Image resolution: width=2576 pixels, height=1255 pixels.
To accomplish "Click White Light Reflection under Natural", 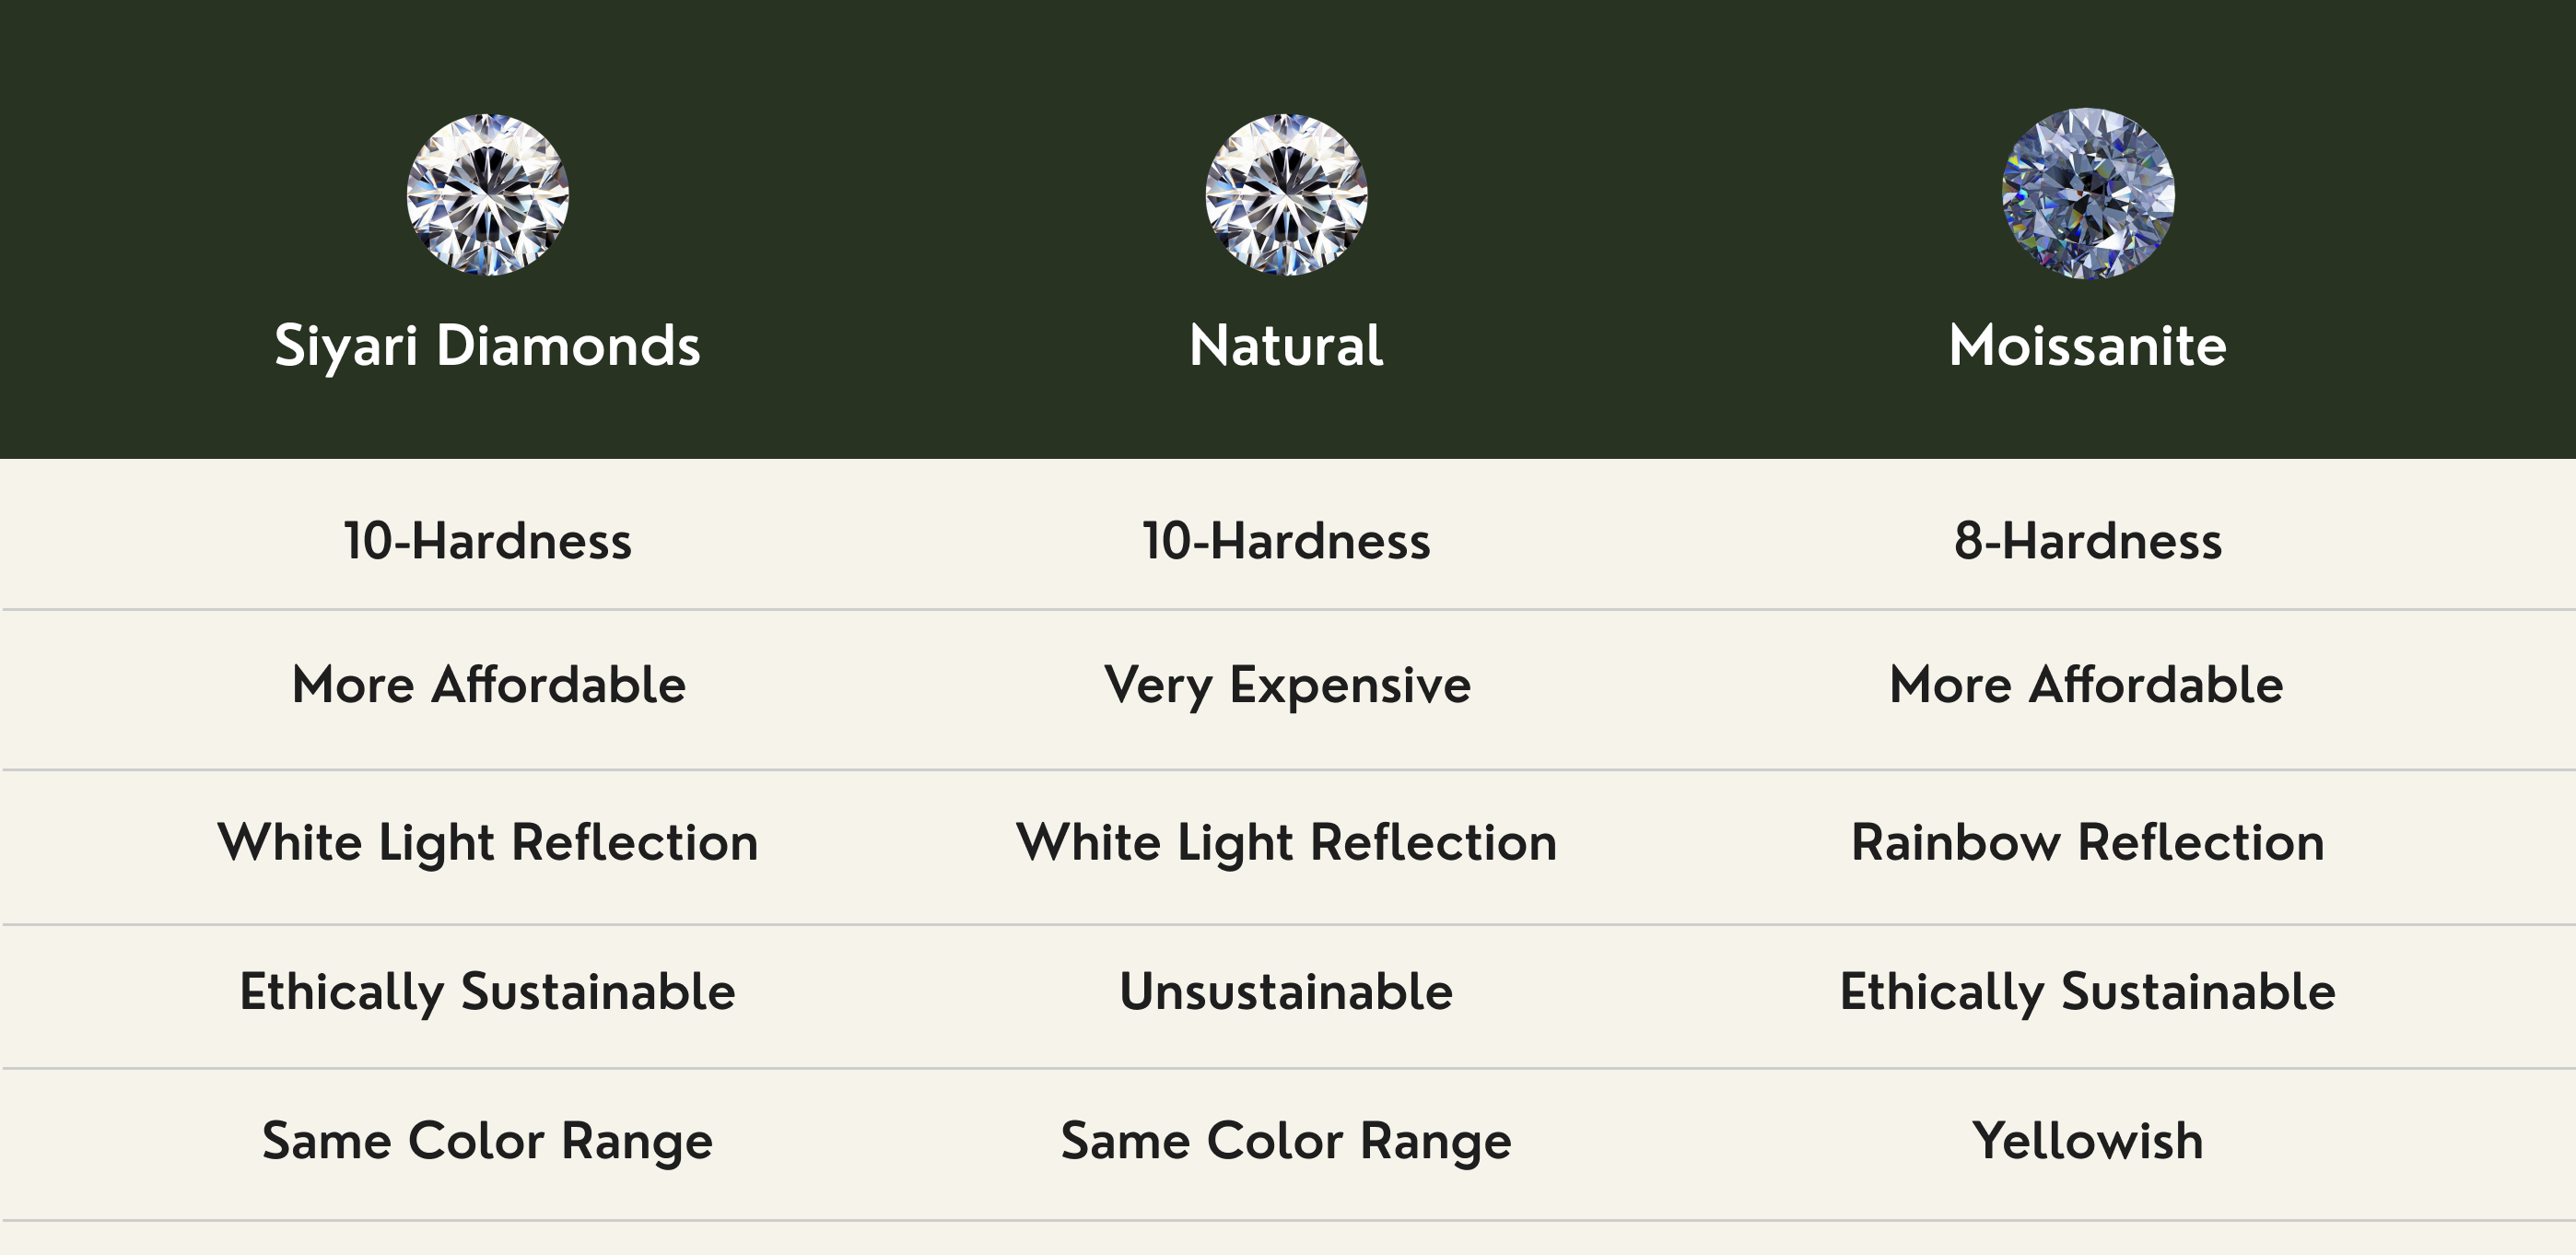I will point(1287,844).
